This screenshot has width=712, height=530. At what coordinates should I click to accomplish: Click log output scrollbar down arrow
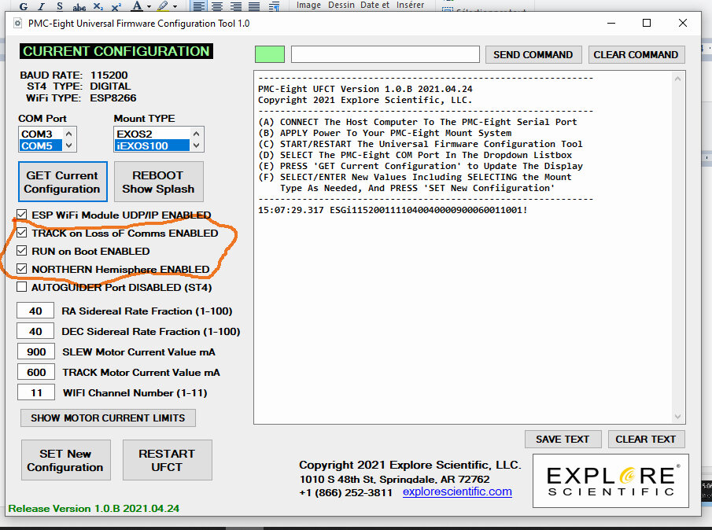[677, 416]
